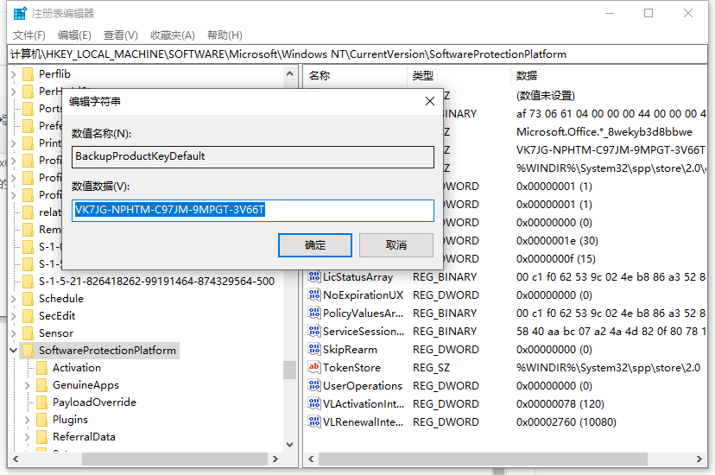This screenshot has width=715, height=475.
Task: Expand the Schedule key arrow
Action: pos(13,299)
